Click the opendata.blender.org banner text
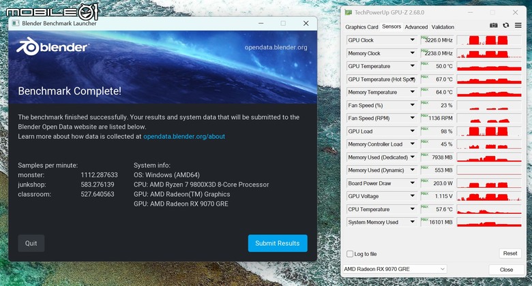This screenshot has width=532, height=286. 276,48
